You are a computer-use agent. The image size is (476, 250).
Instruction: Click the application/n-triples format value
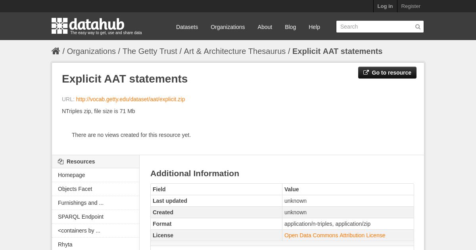click(x=327, y=224)
